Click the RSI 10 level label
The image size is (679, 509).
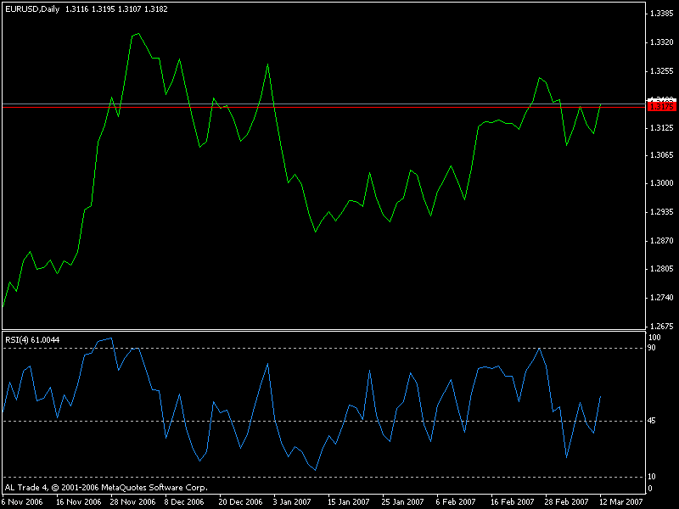[x=652, y=477]
